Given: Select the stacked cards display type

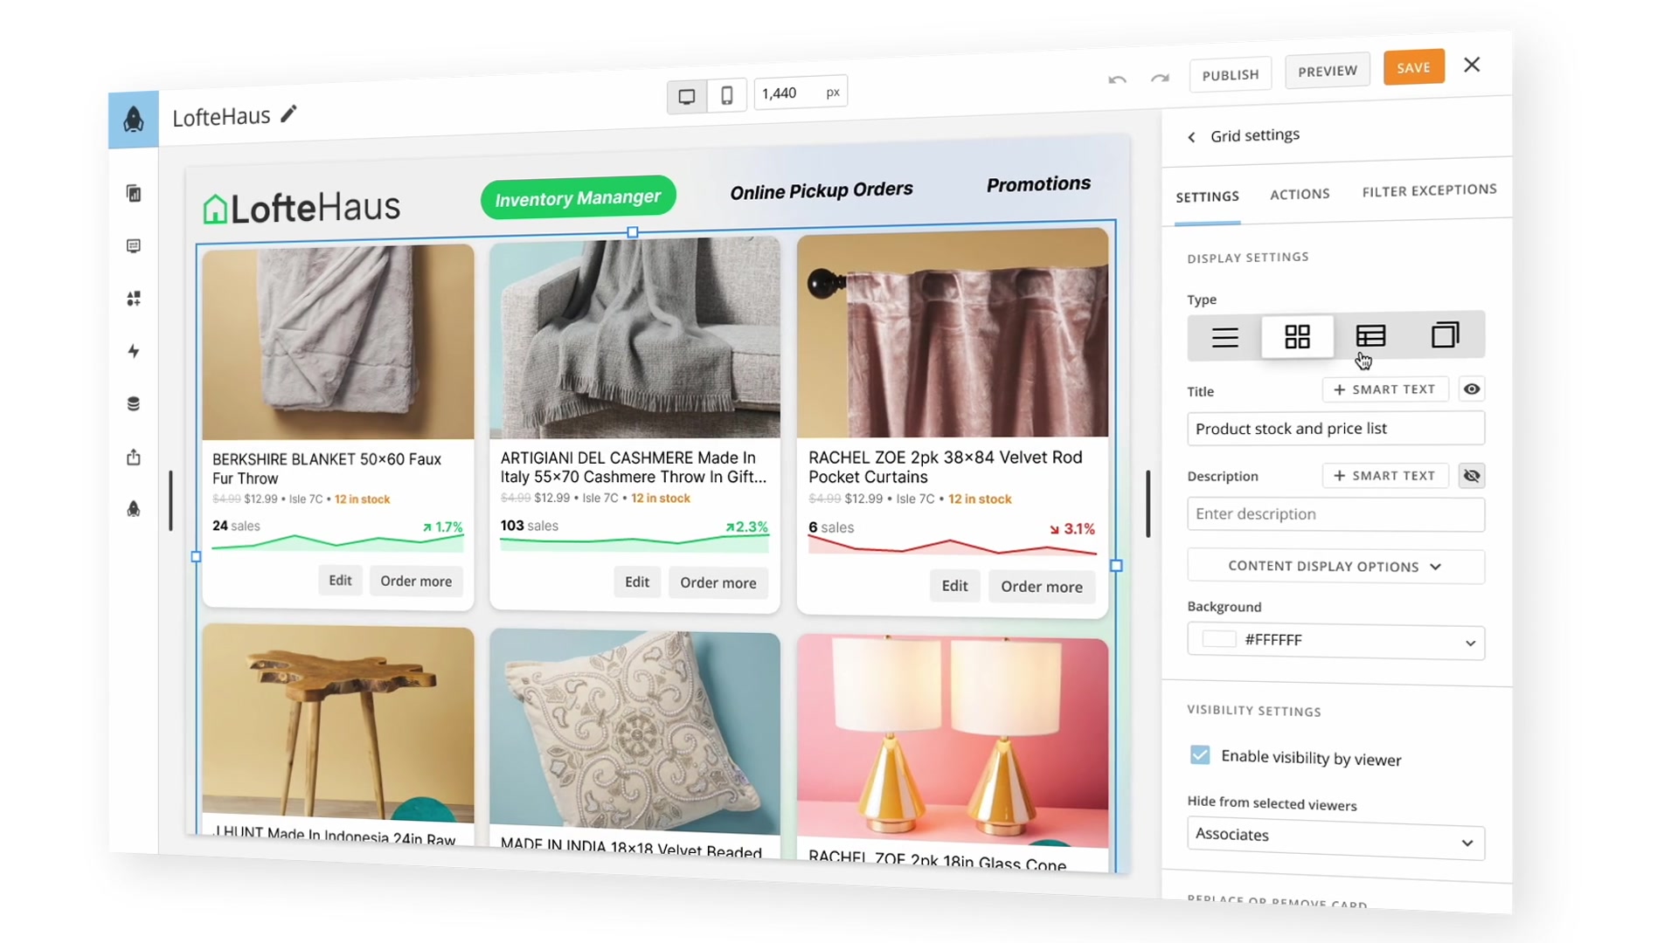Looking at the screenshot, I should 1445,334.
